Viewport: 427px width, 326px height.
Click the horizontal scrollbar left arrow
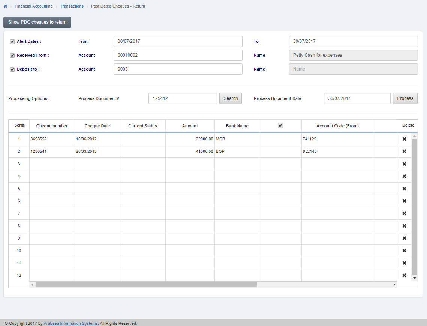point(32,285)
